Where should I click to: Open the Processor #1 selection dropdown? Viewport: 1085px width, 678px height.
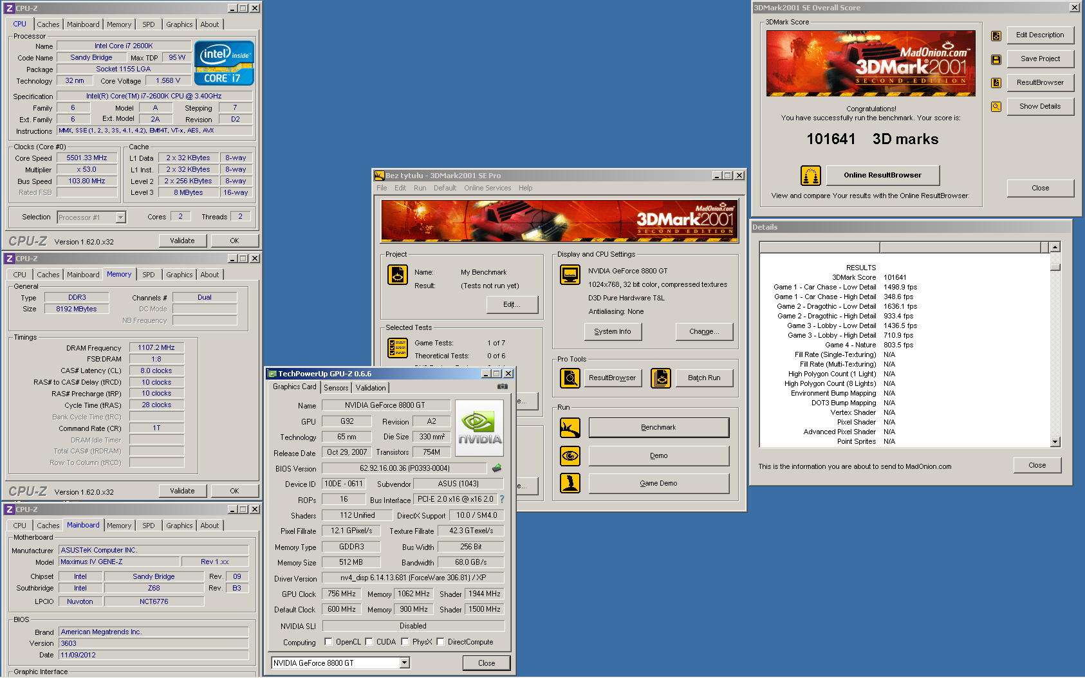click(120, 217)
